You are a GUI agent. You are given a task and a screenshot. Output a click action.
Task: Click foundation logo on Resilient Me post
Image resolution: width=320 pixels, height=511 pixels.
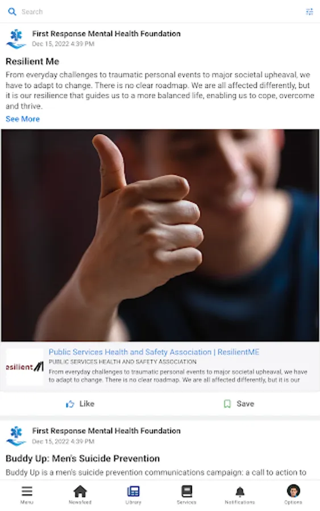tap(16, 39)
